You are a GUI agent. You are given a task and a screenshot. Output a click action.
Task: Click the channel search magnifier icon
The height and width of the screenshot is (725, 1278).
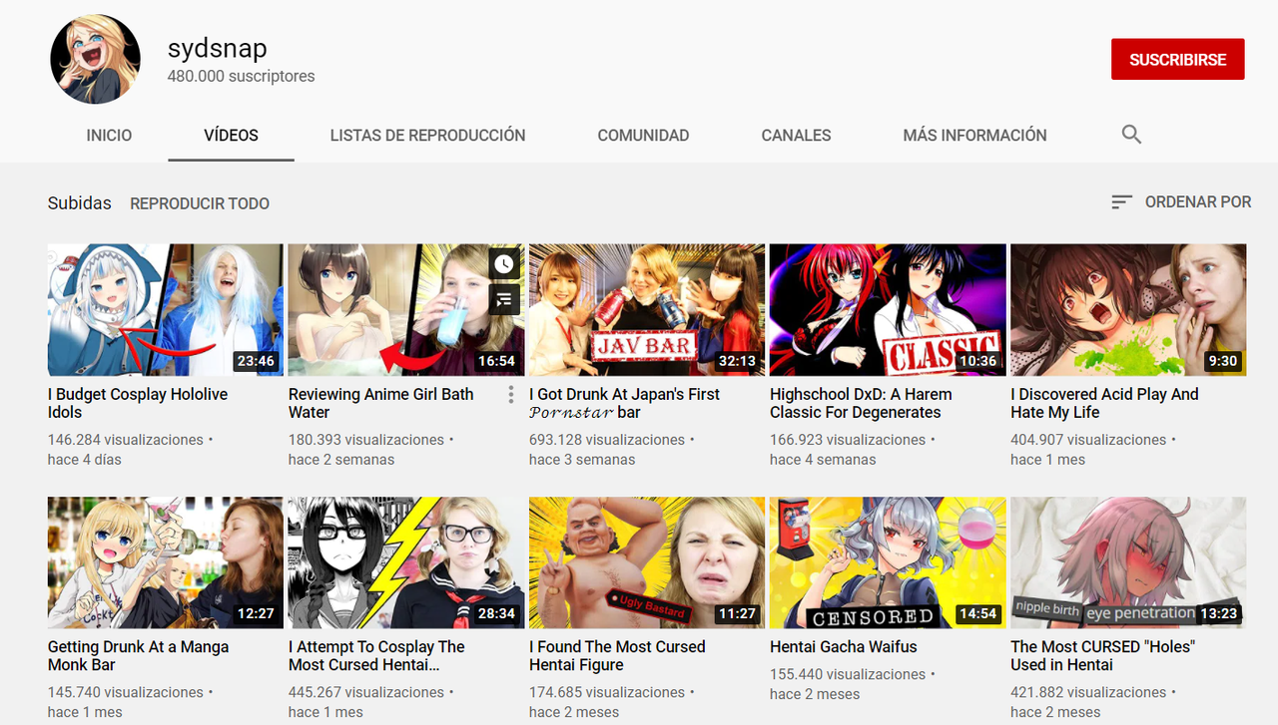click(1131, 135)
